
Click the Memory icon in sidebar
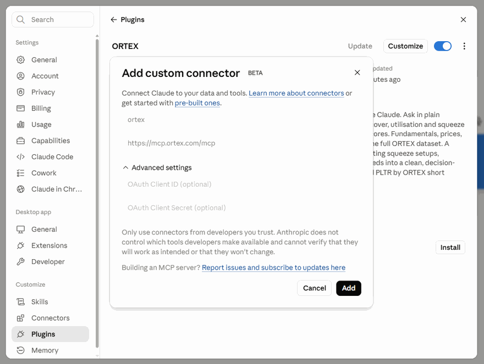(x=20, y=350)
